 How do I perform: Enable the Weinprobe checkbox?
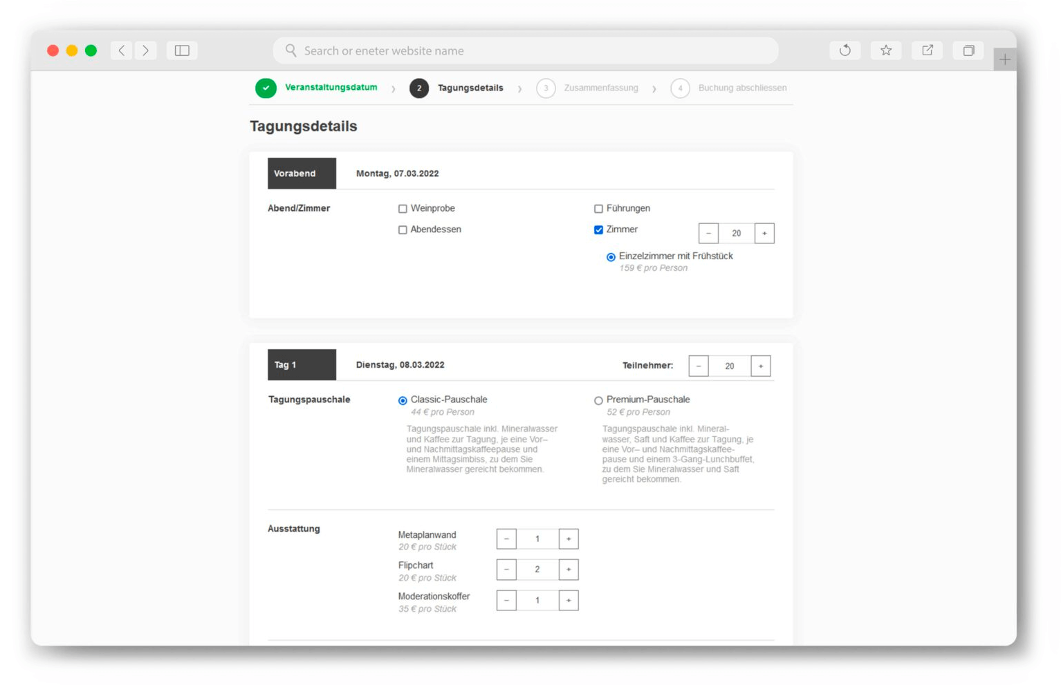(403, 209)
